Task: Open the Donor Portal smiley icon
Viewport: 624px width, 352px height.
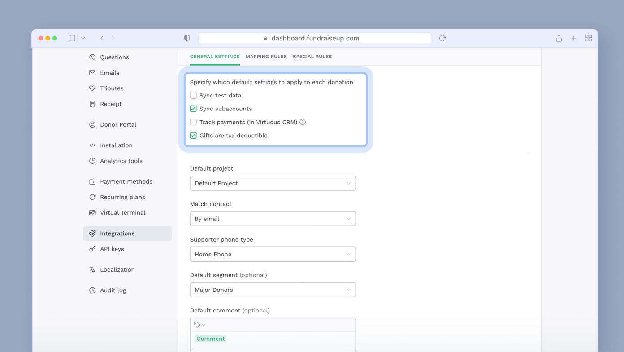Action: point(92,124)
